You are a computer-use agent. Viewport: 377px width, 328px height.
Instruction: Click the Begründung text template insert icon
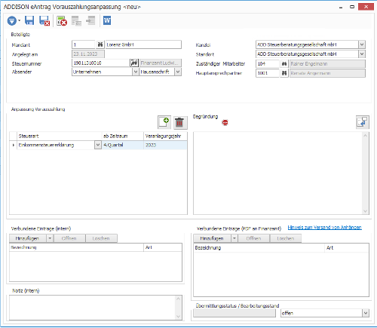363,122
